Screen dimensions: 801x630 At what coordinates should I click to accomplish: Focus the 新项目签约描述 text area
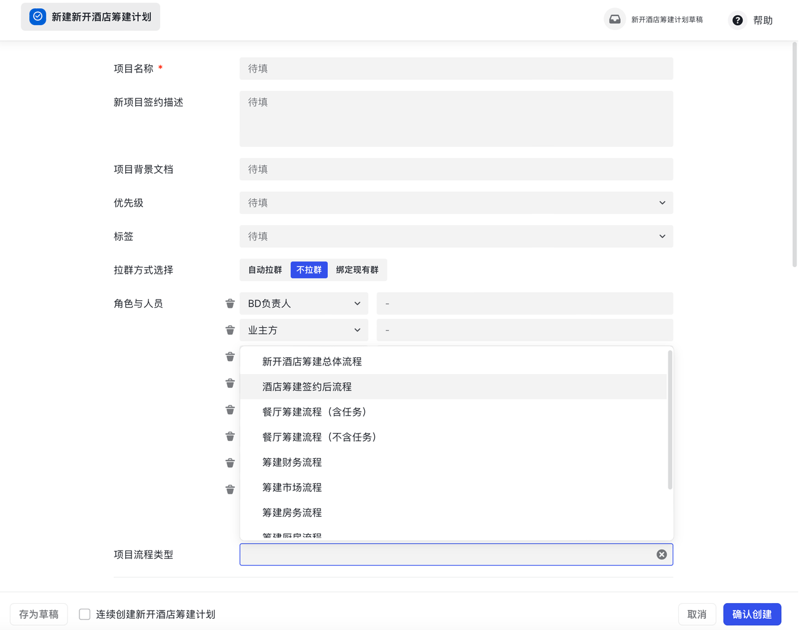click(x=456, y=119)
